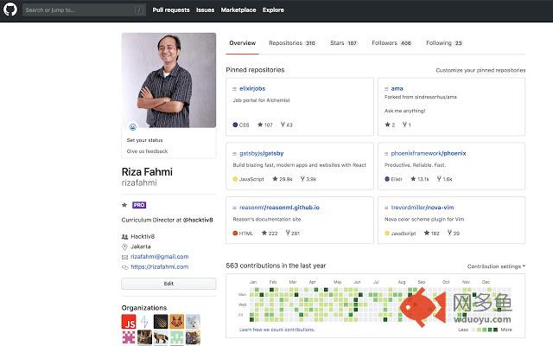This screenshot has width=553, height=346.
Task: Click Give us feedback link
Action: click(x=147, y=151)
